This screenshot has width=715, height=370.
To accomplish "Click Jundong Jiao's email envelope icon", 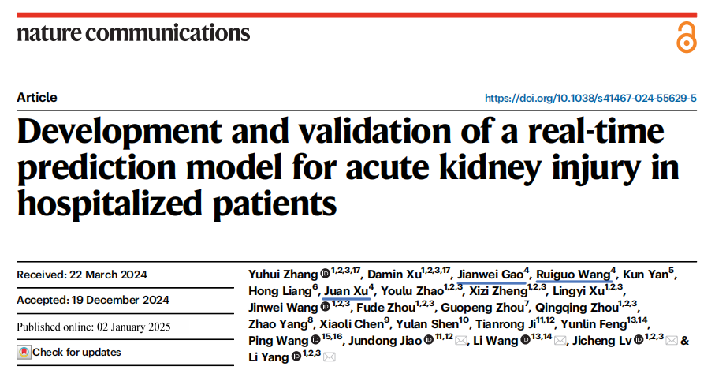I will click(x=461, y=341).
